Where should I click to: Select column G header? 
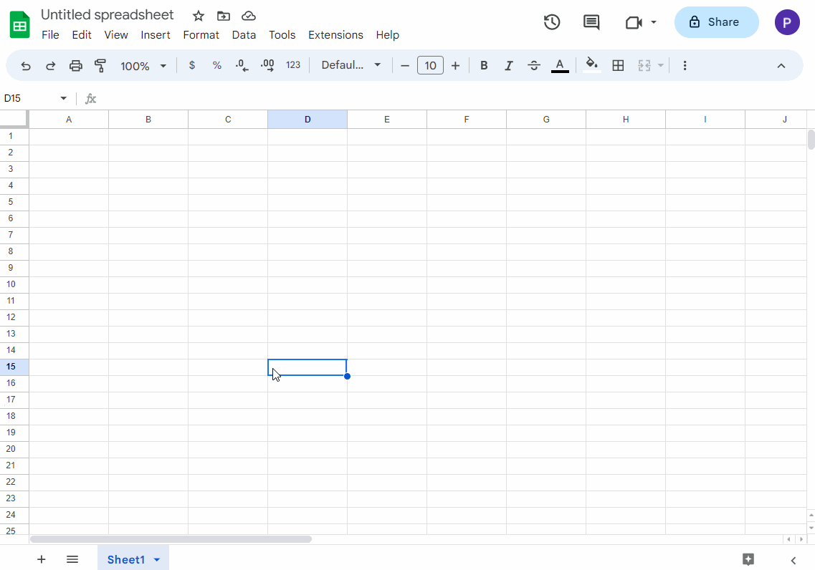coord(546,120)
